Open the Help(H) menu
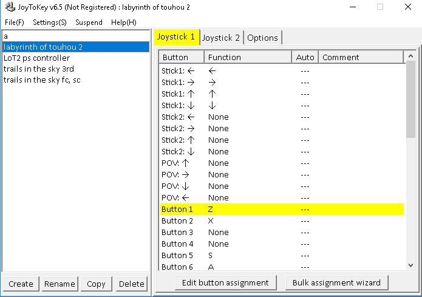Image resolution: width=422 pixels, height=297 pixels. point(123,22)
